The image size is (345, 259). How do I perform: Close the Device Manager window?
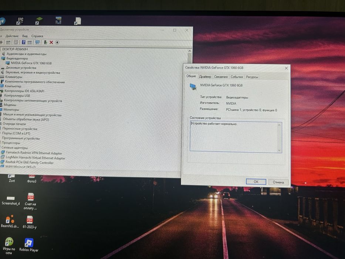click(x=187, y=30)
